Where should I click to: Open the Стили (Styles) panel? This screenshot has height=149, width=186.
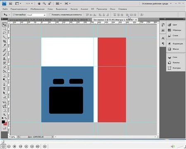point(175,35)
